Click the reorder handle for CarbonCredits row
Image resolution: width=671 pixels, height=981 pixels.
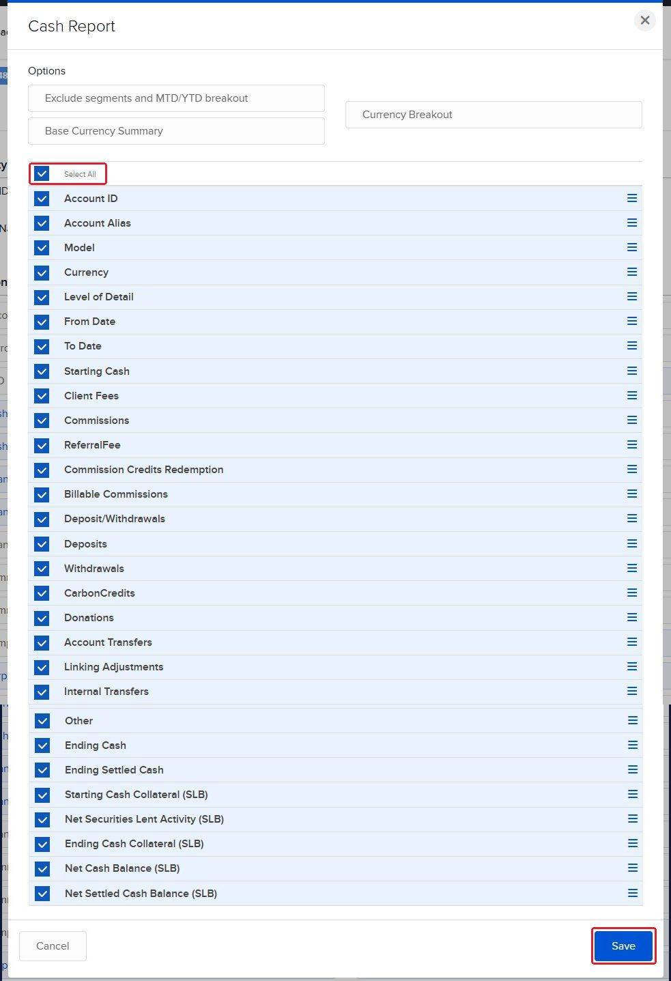tap(632, 593)
